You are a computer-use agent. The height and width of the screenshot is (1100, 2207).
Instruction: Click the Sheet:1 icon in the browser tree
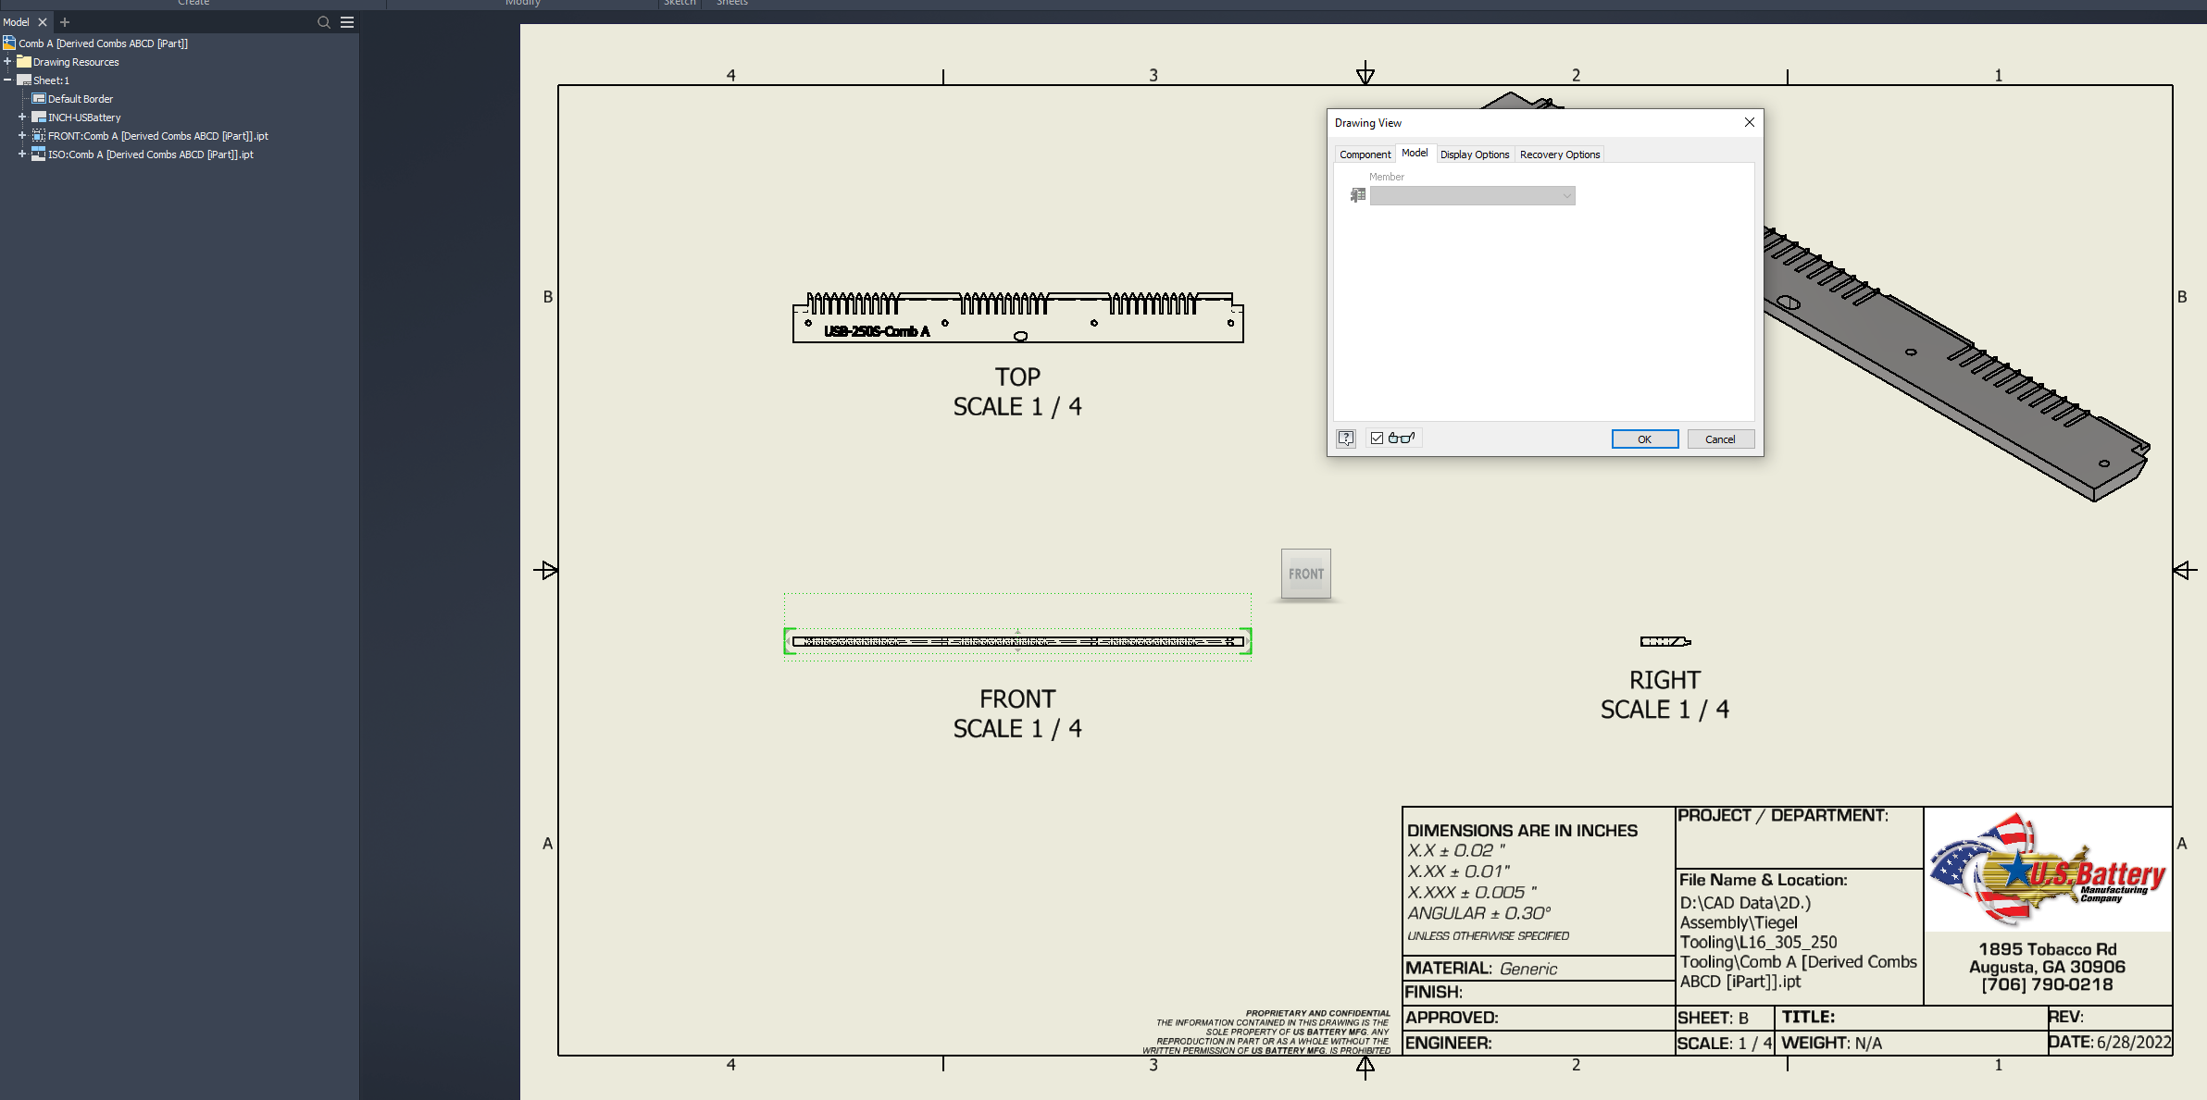point(26,80)
